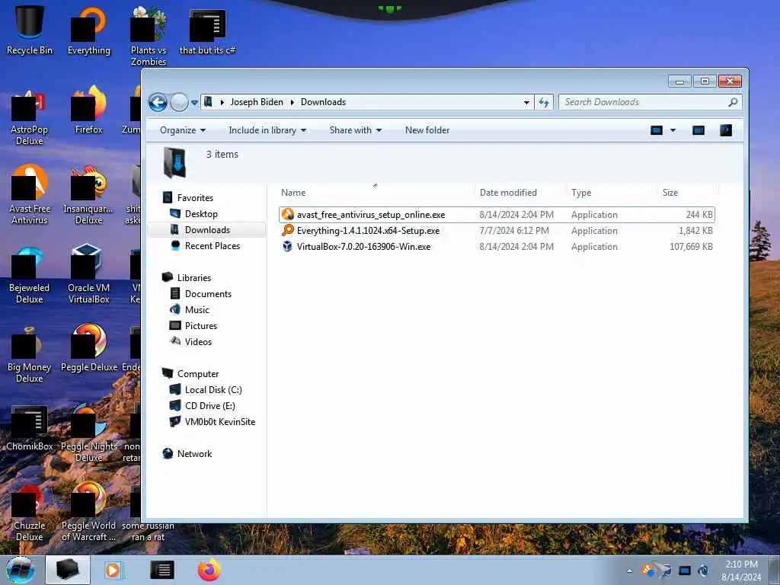This screenshot has height=585, width=780.
Task: Select Peggle Deluxe desktop shortcut
Action: click(89, 348)
